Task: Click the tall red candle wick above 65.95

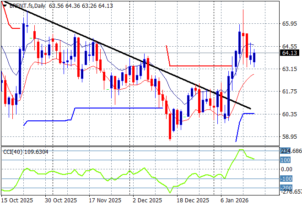Action: click(243, 21)
